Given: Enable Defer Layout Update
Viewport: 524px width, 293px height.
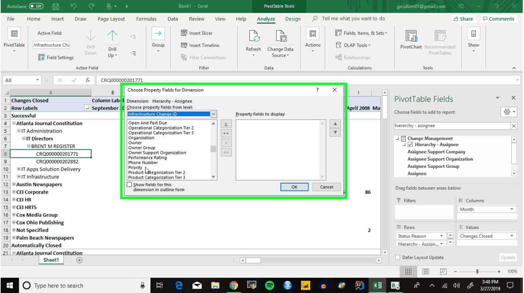Looking at the screenshot, I should pyautogui.click(x=397, y=257).
